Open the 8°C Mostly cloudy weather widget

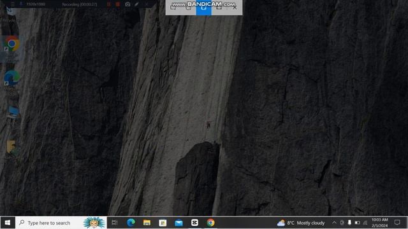pyautogui.click(x=301, y=223)
